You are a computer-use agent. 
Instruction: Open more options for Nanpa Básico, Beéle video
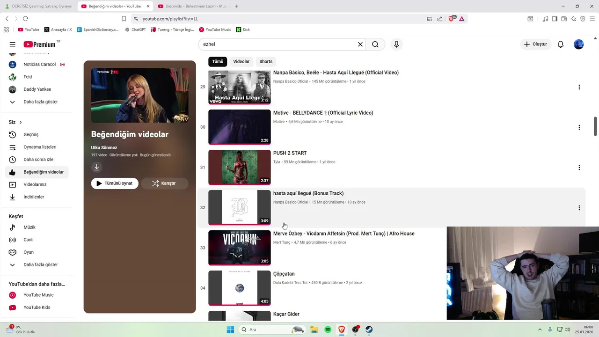click(579, 87)
